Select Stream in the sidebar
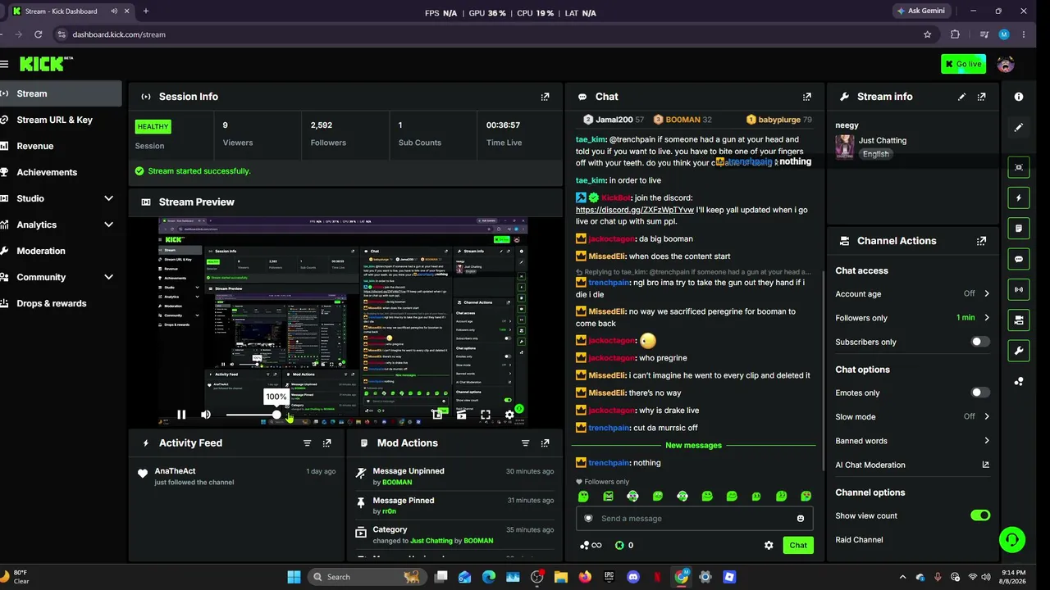 (x=59, y=93)
